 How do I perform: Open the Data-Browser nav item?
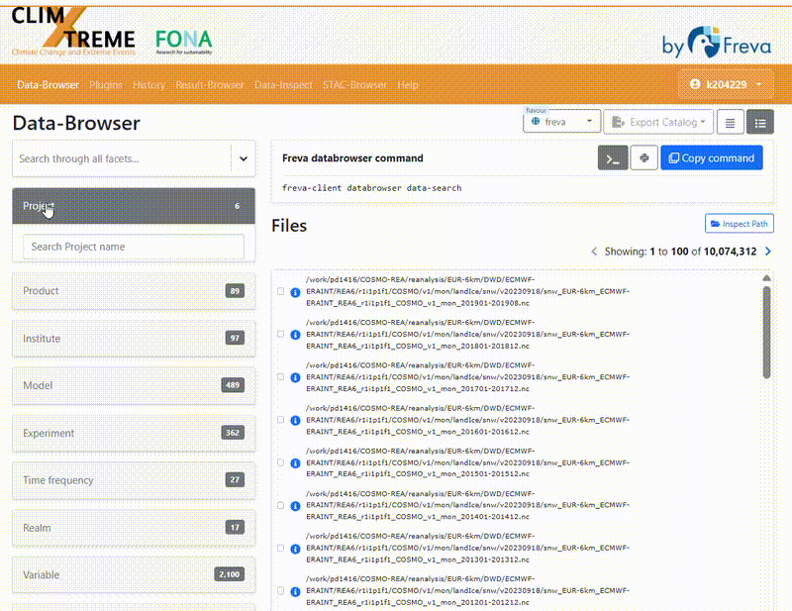[48, 85]
